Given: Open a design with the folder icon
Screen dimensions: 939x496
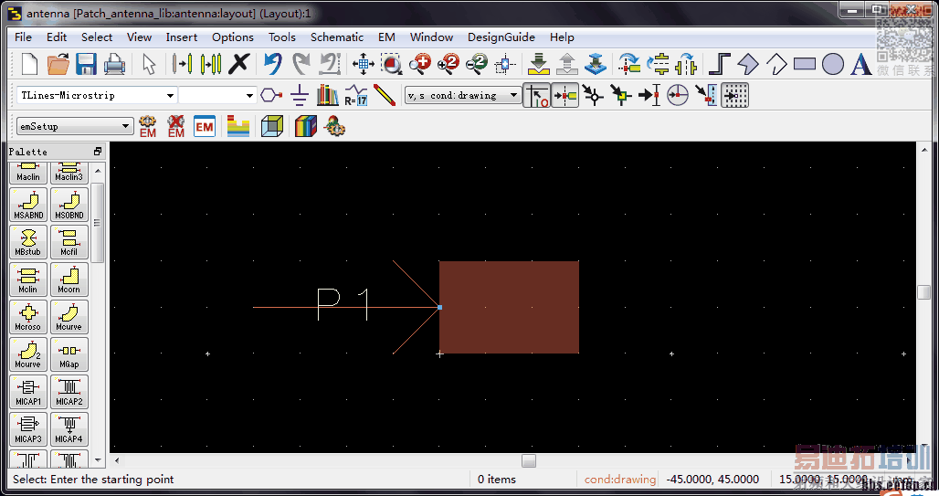Looking at the screenshot, I should pos(58,64).
